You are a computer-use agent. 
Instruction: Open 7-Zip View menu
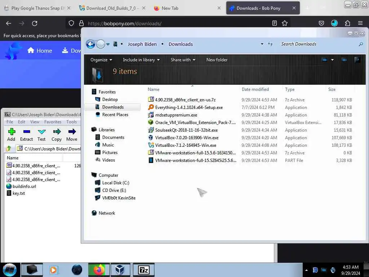[x=35, y=122]
